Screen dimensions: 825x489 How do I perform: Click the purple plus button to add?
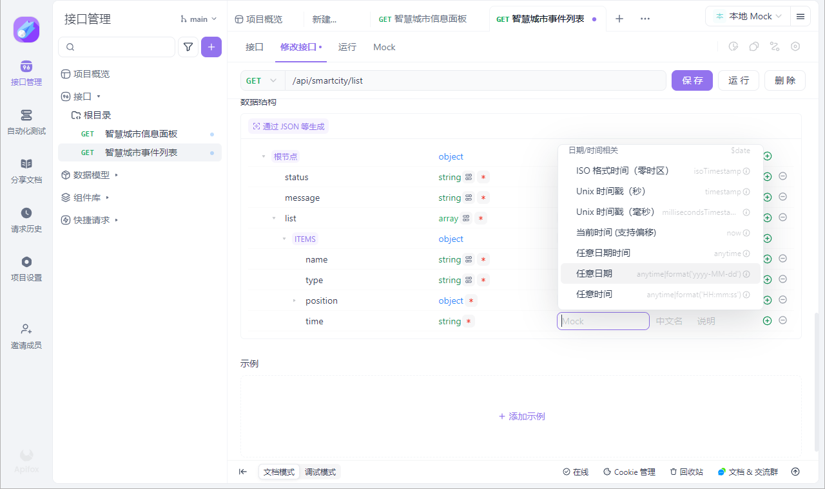[211, 47]
